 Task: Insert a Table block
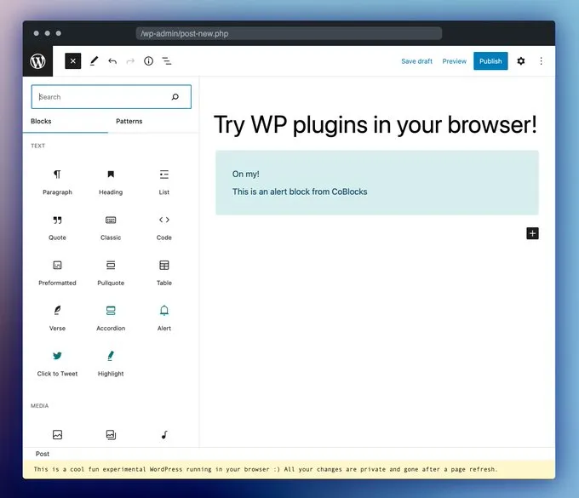tap(164, 272)
